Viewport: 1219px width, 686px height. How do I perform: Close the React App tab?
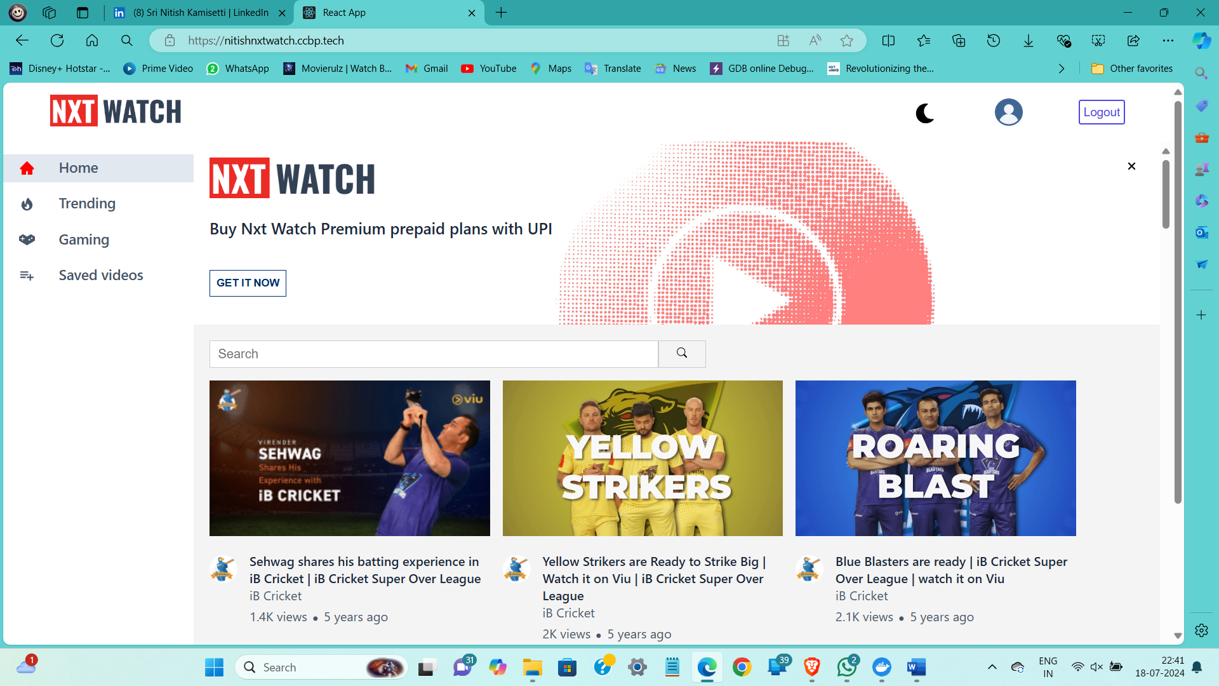point(472,13)
